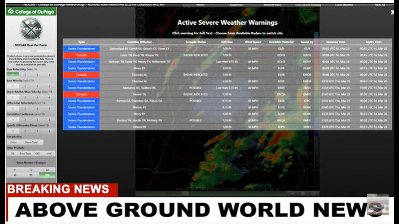Open the Academics menu
This screenshot has width=399, height=224.
[236, 5]
